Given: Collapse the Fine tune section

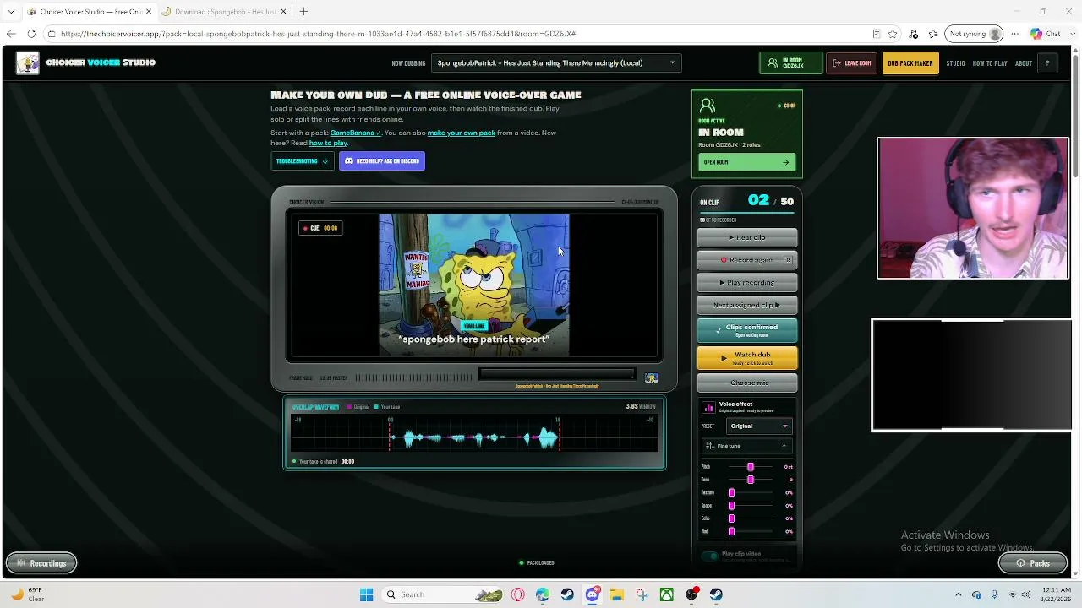Looking at the screenshot, I should 746,446.
